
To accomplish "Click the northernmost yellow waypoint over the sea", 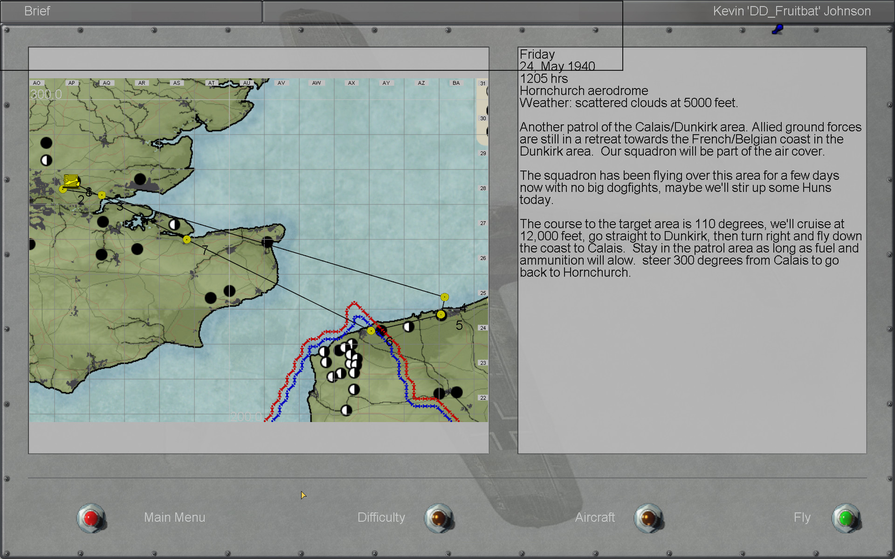I will (x=445, y=297).
